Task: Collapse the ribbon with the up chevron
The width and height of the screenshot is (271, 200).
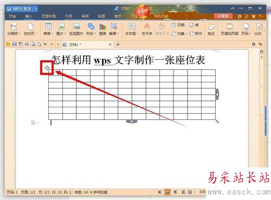Action: point(233,8)
